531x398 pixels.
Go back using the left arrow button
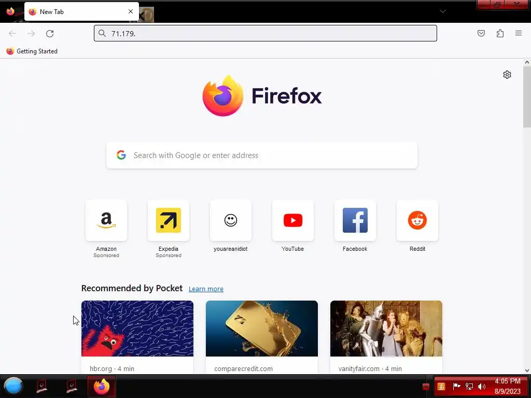click(x=12, y=34)
